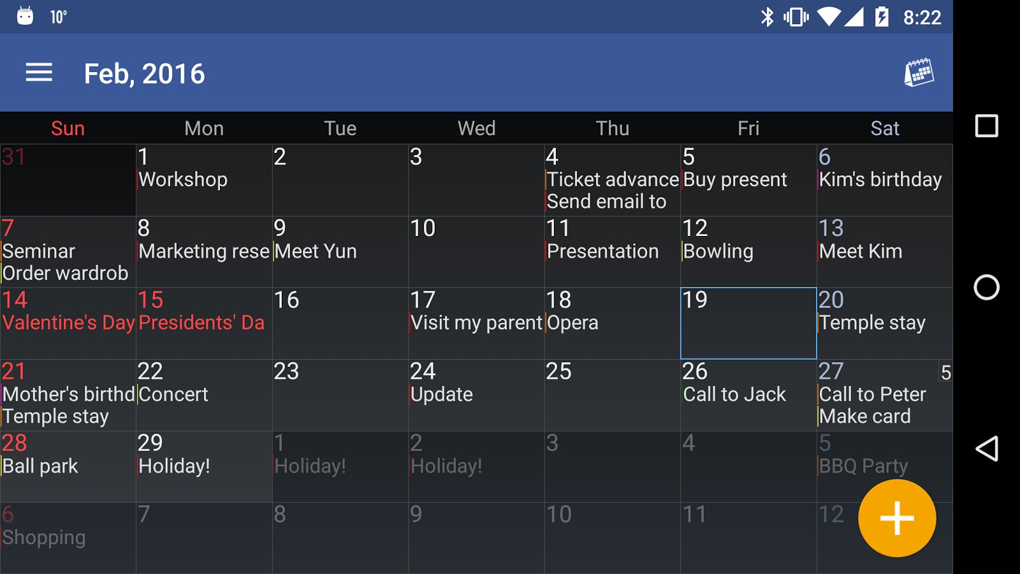Tap the calendar view icon in header
1020x574 pixels.
tap(919, 73)
